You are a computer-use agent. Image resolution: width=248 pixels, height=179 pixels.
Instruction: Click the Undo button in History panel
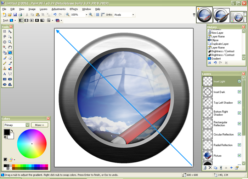coord(215,63)
